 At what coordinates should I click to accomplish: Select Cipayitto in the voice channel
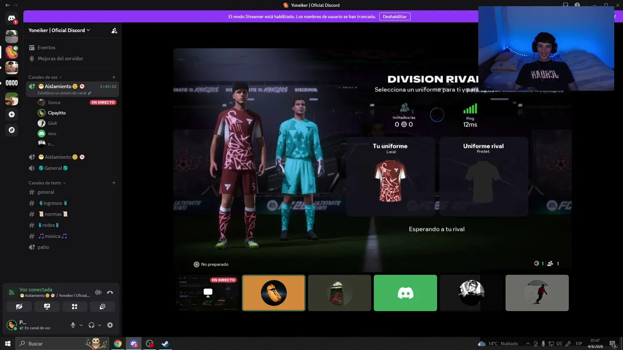coord(76,113)
